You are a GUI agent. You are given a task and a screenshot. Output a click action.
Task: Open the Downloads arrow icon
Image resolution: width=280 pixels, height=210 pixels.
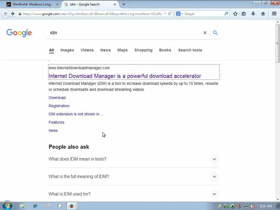[x=253, y=14]
